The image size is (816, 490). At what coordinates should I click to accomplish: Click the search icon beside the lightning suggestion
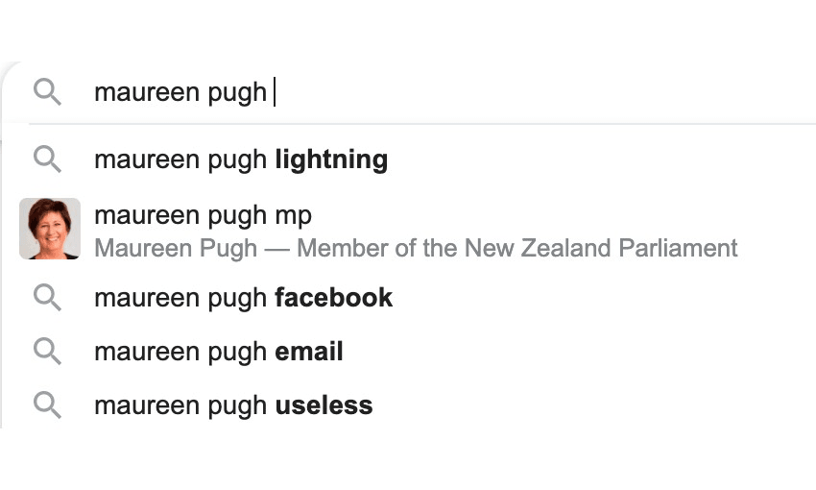(47, 159)
